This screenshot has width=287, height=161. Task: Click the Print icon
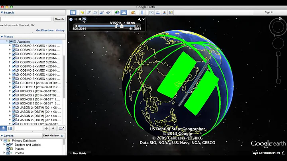click(x=157, y=12)
